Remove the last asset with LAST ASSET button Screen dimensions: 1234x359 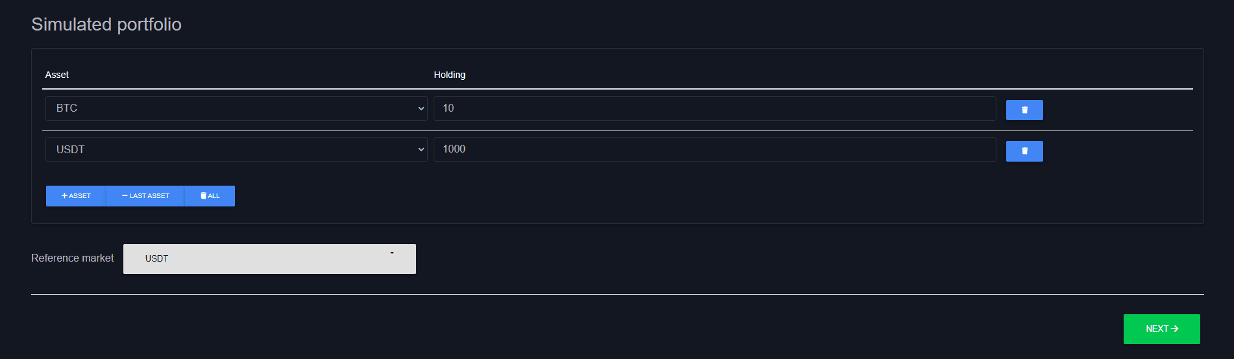click(145, 196)
